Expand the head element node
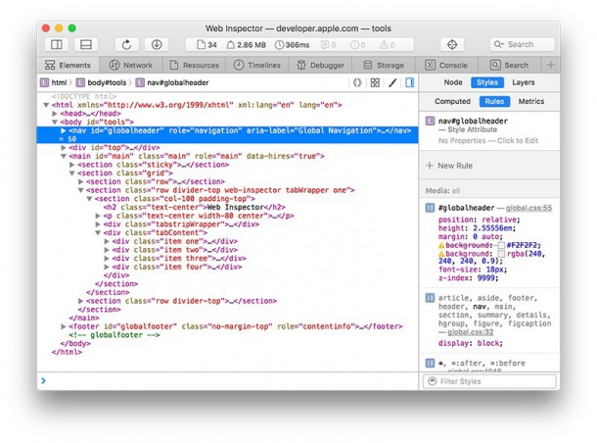 tap(57, 114)
